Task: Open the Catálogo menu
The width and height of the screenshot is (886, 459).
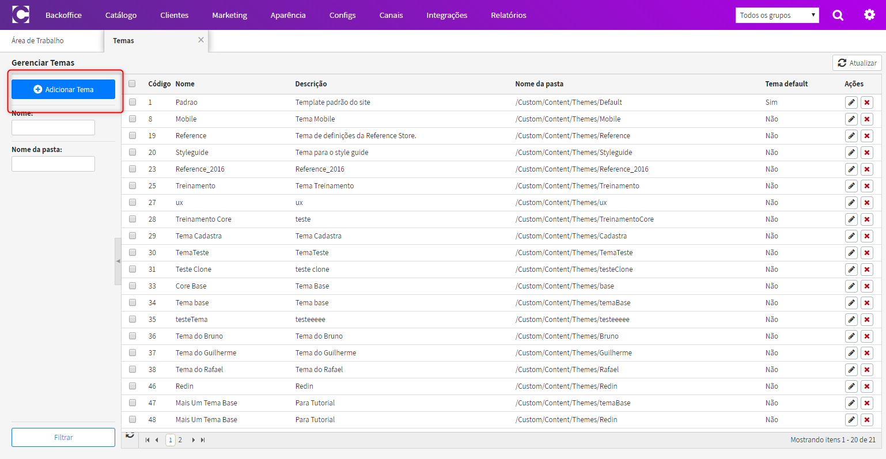Action: [x=121, y=15]
